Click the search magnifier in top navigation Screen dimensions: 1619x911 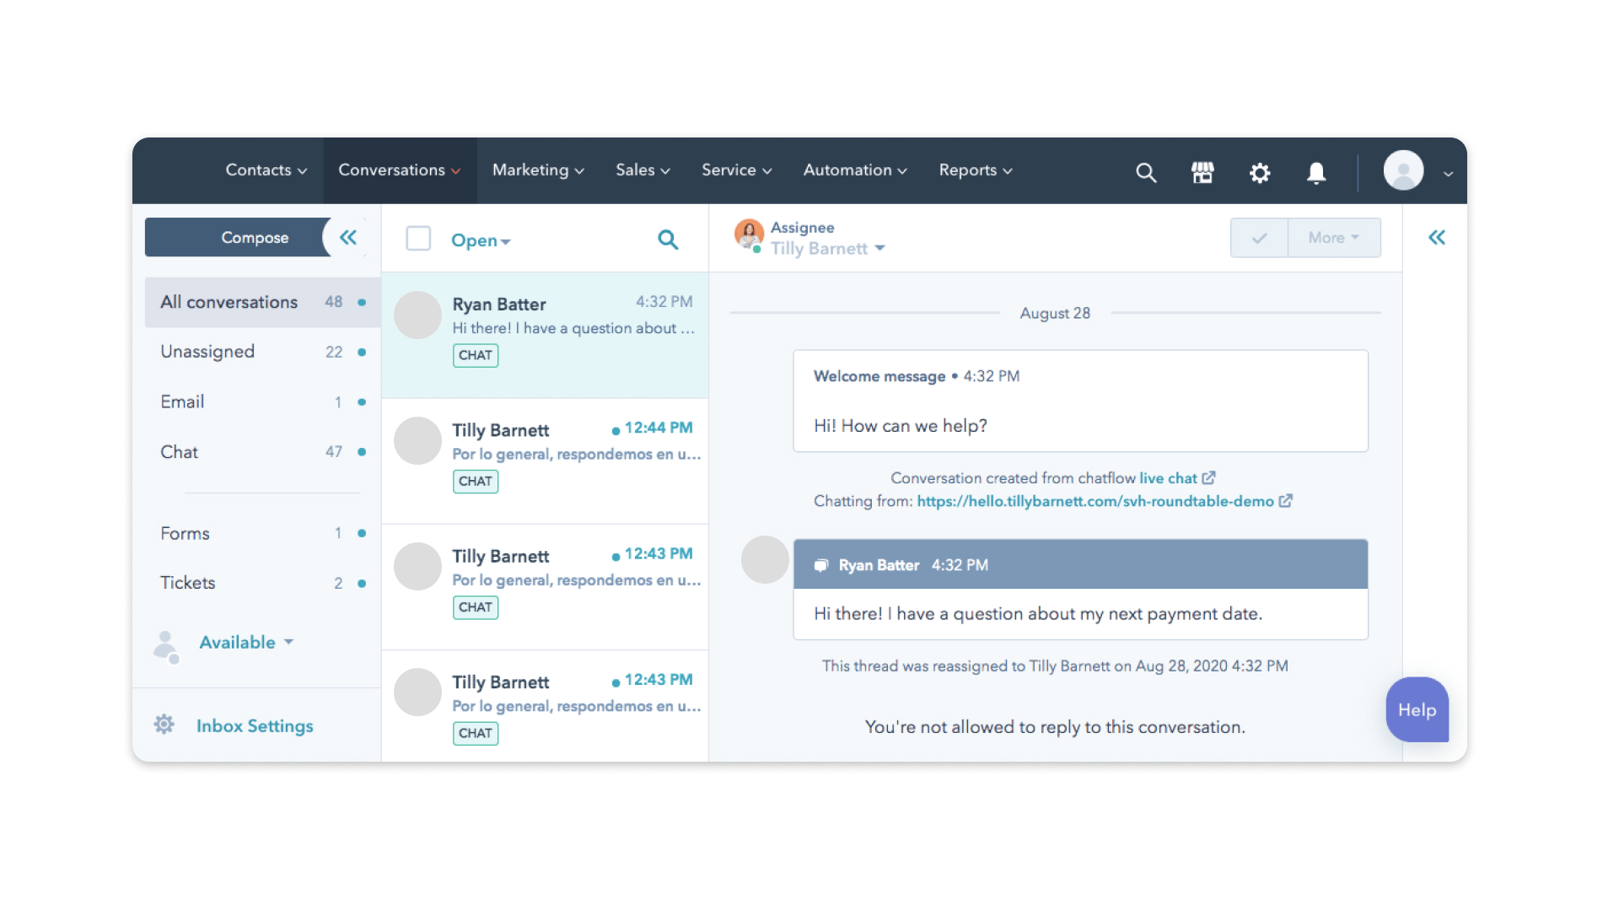[1145, 173]
